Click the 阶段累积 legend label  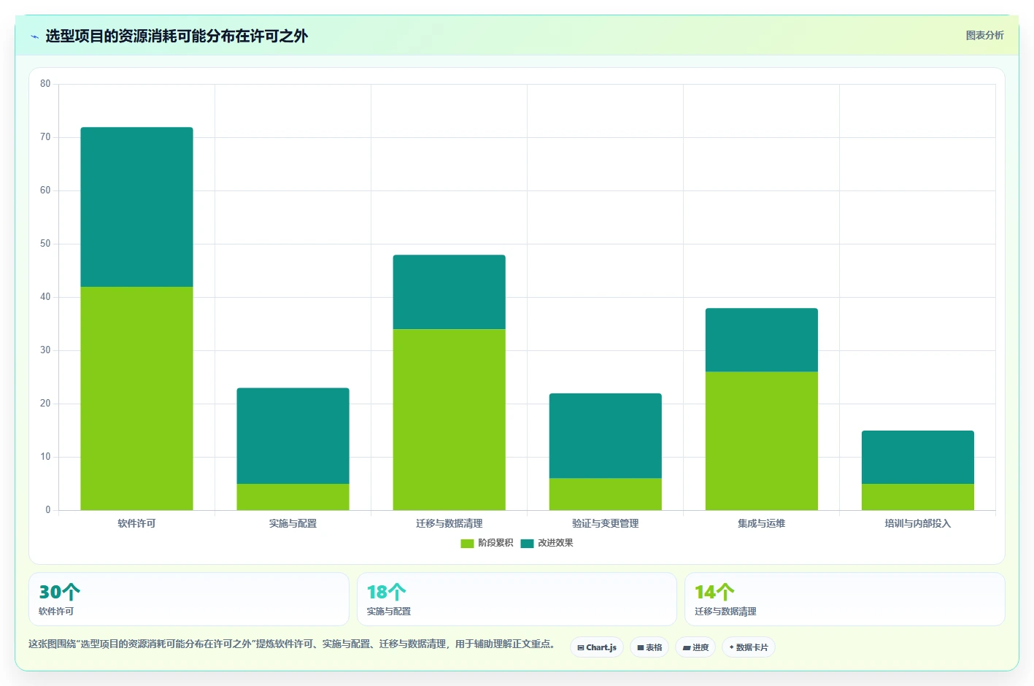click(495, 543)
